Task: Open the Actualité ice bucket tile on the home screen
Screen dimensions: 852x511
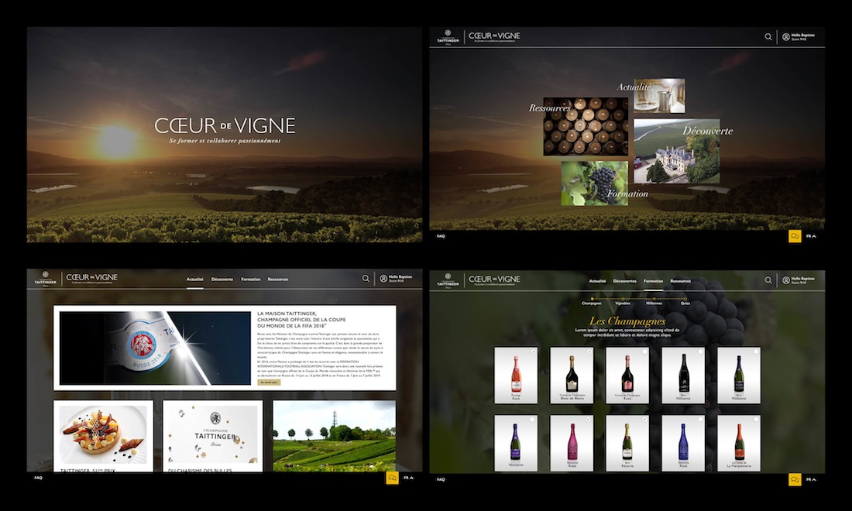Action: click(x=659, y=95)
